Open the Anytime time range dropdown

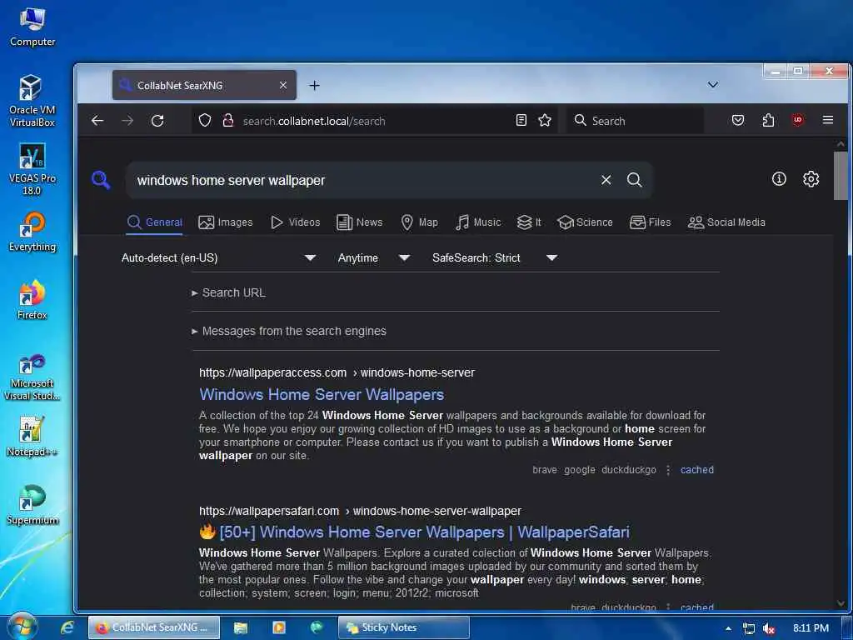[x=374, y=258]
